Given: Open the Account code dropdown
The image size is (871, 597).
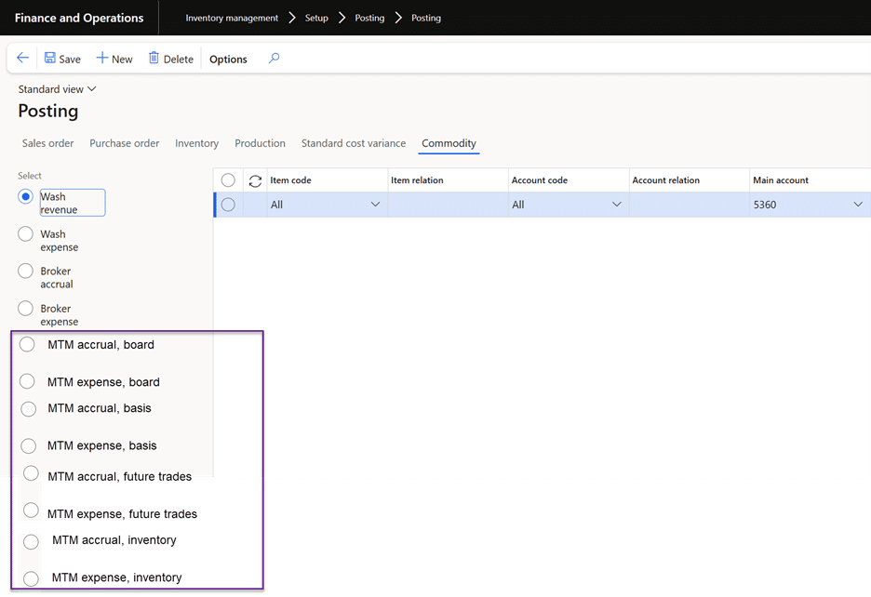Looking at the screenshot, I should tap(616, 205).
